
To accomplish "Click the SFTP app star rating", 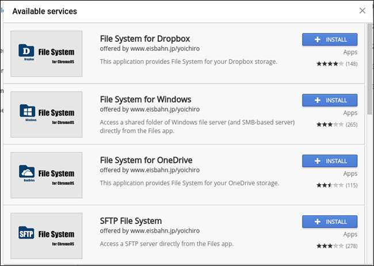I will [330, 246].
